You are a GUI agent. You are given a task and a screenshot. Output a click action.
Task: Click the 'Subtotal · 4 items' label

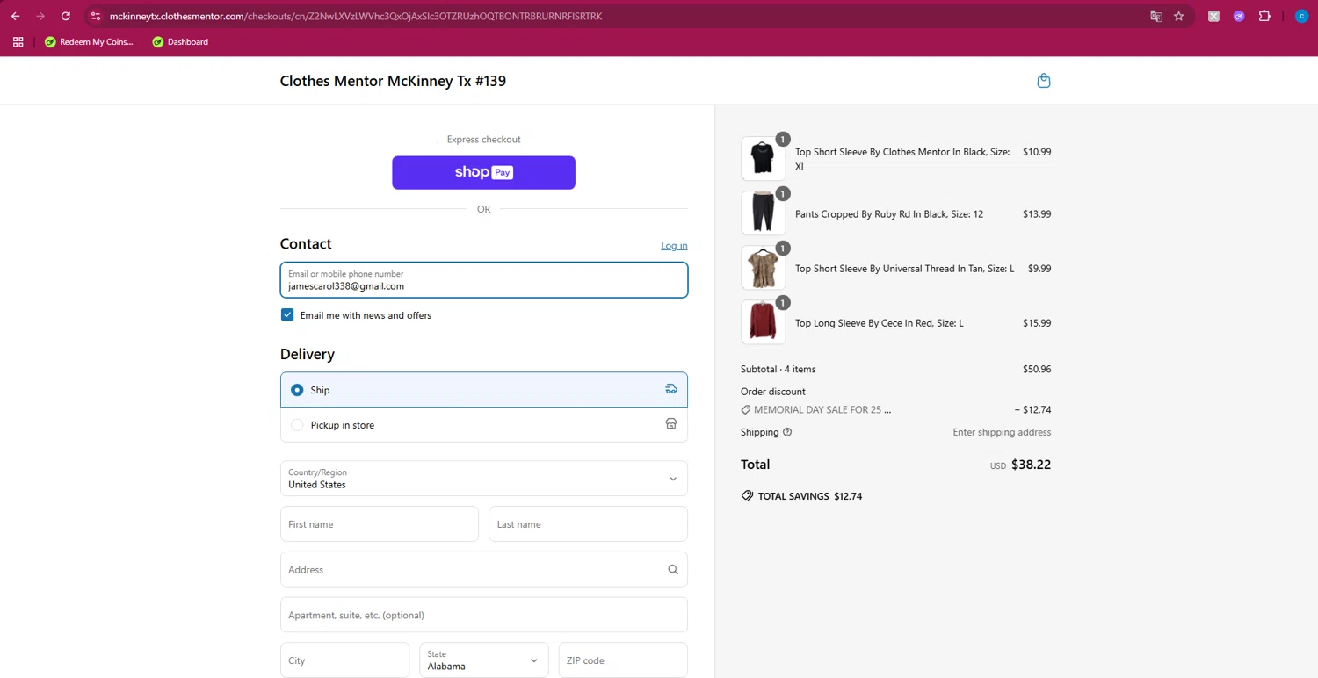[778, 369]
